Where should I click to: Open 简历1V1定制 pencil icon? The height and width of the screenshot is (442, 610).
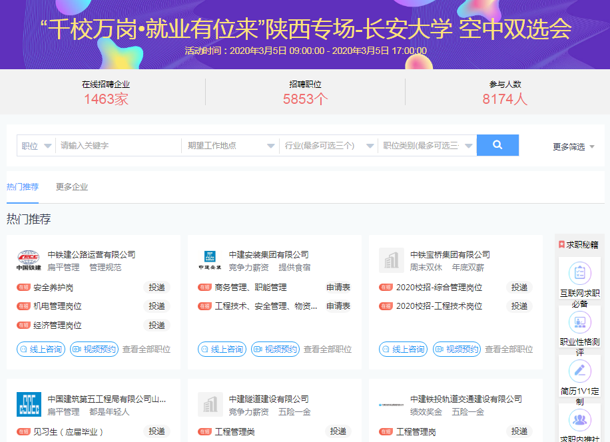[x=579, y=371]
